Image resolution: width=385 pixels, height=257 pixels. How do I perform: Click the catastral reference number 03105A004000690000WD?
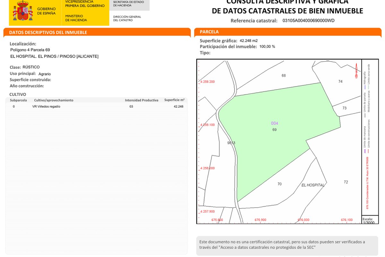pyautogui.click(x=308, y=21)
